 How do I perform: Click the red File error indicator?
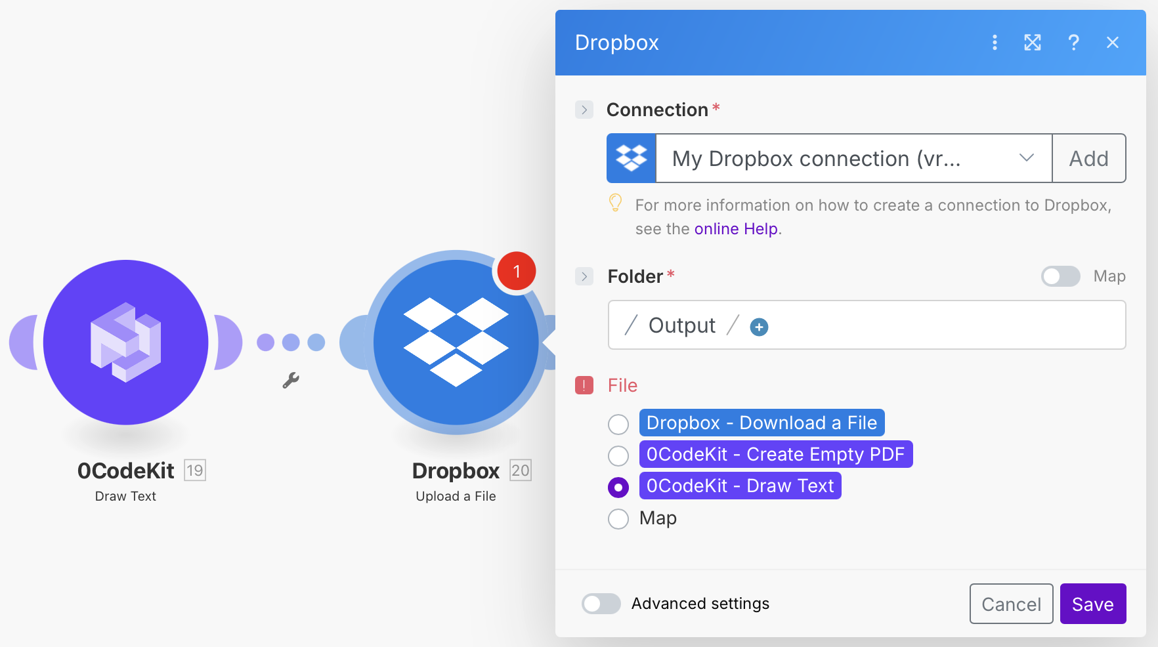coord(584,385)
